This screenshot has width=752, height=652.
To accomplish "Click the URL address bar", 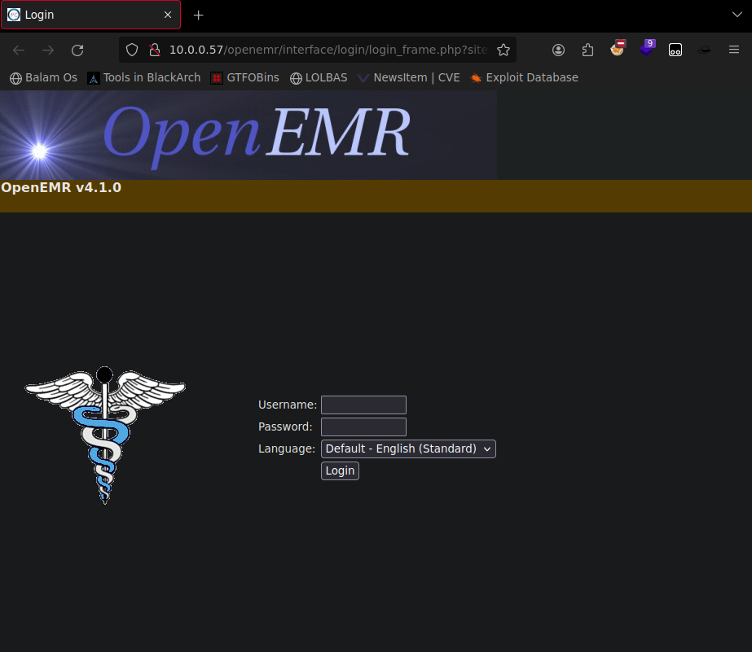I will pyautogui.click(x=326, y=50).
